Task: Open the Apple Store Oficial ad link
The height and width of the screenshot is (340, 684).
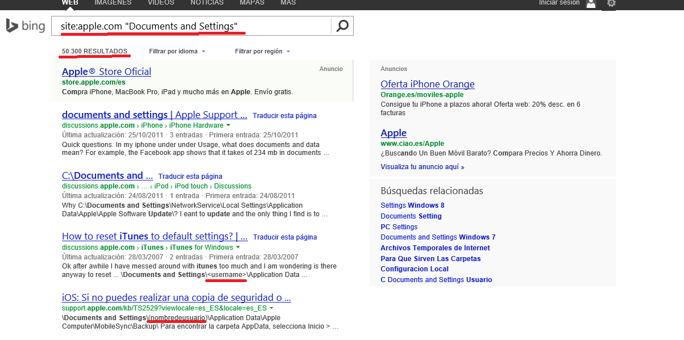Action: [x=106, y=72]
